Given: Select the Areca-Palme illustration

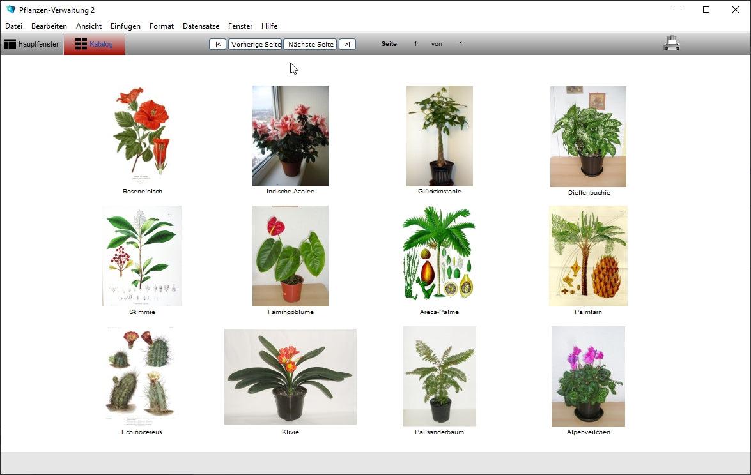Looking at the screenshot, I should (439, 255).
